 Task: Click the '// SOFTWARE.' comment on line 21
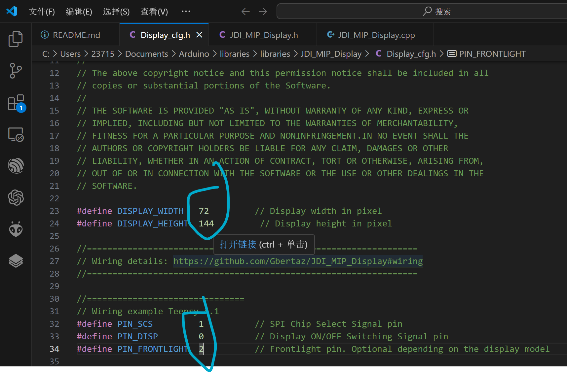pos(107,186)
